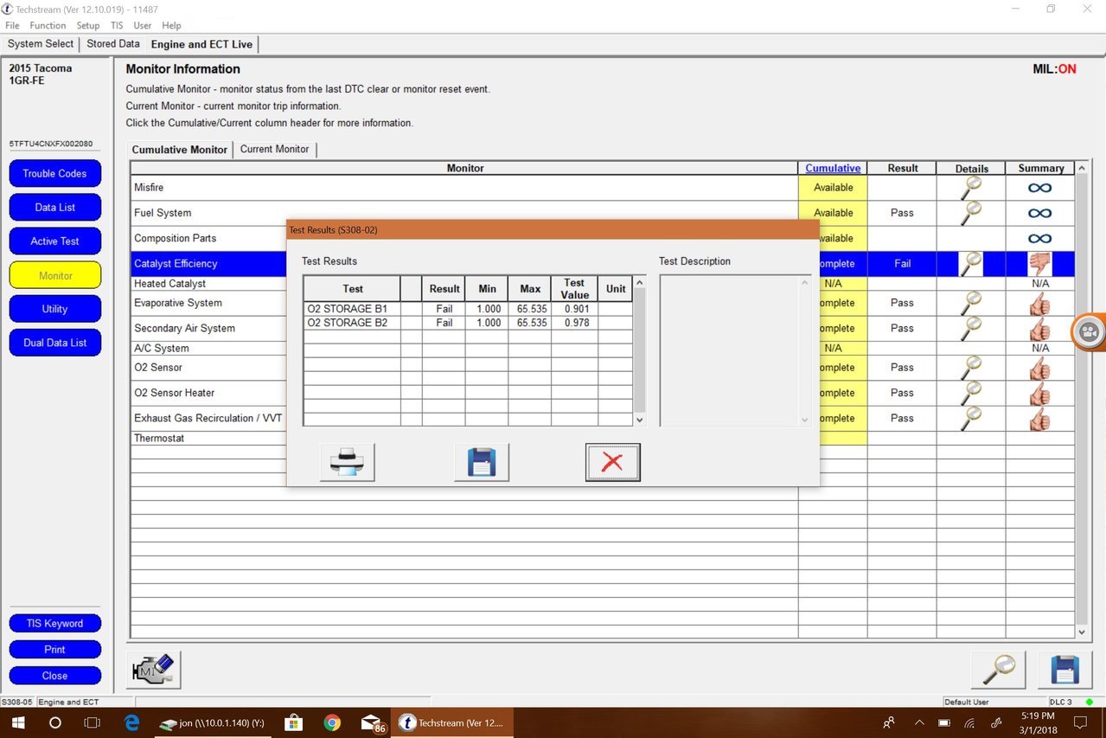Print the test results dialog
Image resolution: width=1106 pixels, height=738 pixels.
[347, 462]
